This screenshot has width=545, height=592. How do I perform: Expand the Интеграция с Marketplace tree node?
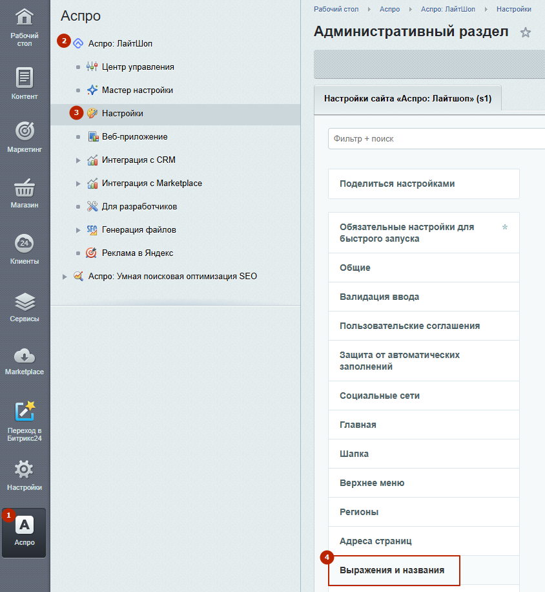tap(78, 184)
